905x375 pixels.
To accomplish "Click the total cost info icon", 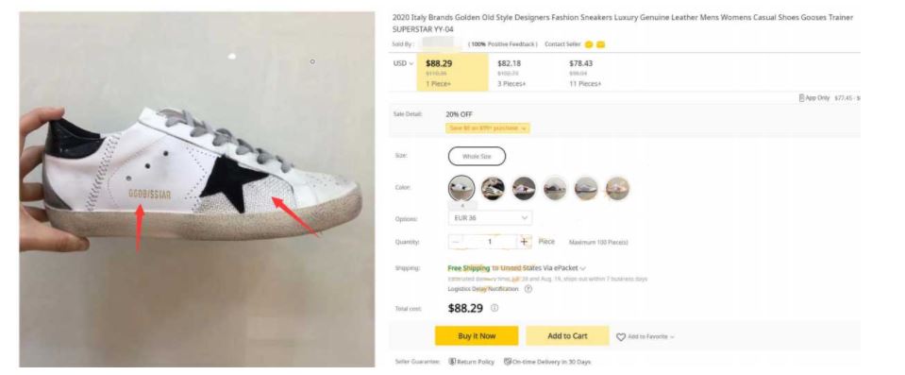I will [494, 308].
